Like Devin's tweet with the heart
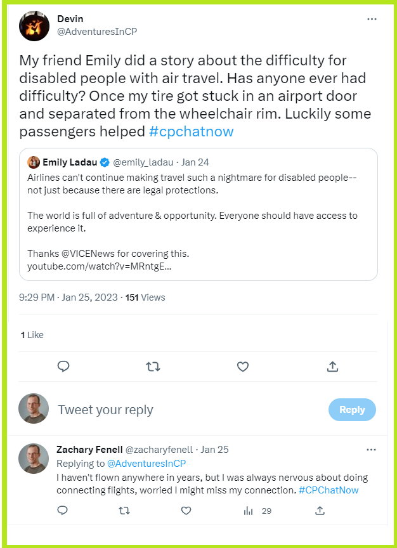The image size is (397, 548). point(243,366)
